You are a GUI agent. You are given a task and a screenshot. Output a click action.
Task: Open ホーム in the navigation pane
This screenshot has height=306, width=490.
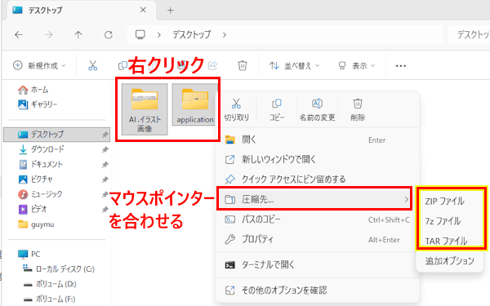pos(33,90)
